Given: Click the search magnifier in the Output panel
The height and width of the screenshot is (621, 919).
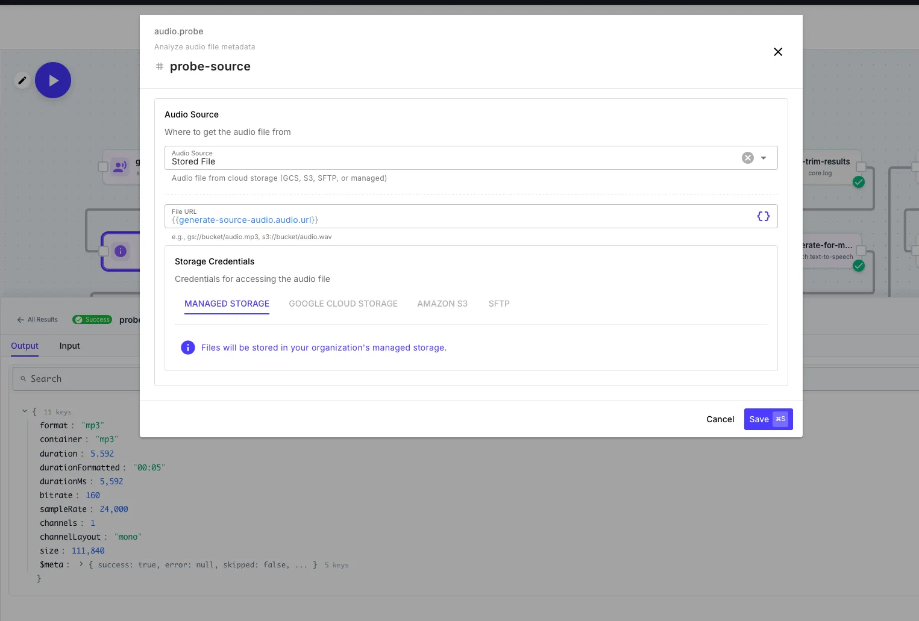Looking at the screenshot, I should (23, 378).
